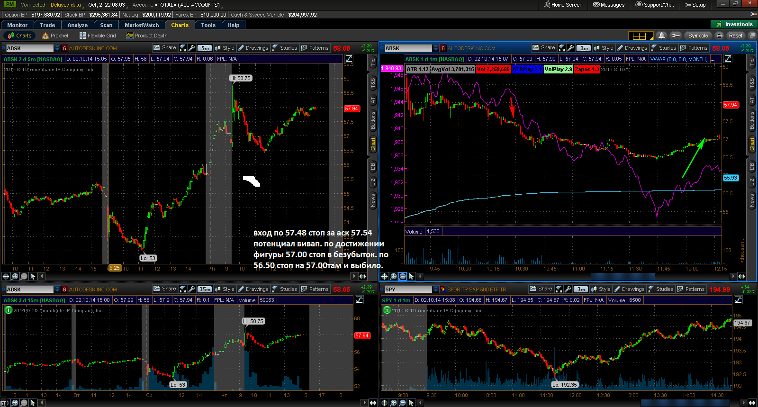
Task: Open Studies menu in the ADSK 5m chart
Action: tap(285, 48)
